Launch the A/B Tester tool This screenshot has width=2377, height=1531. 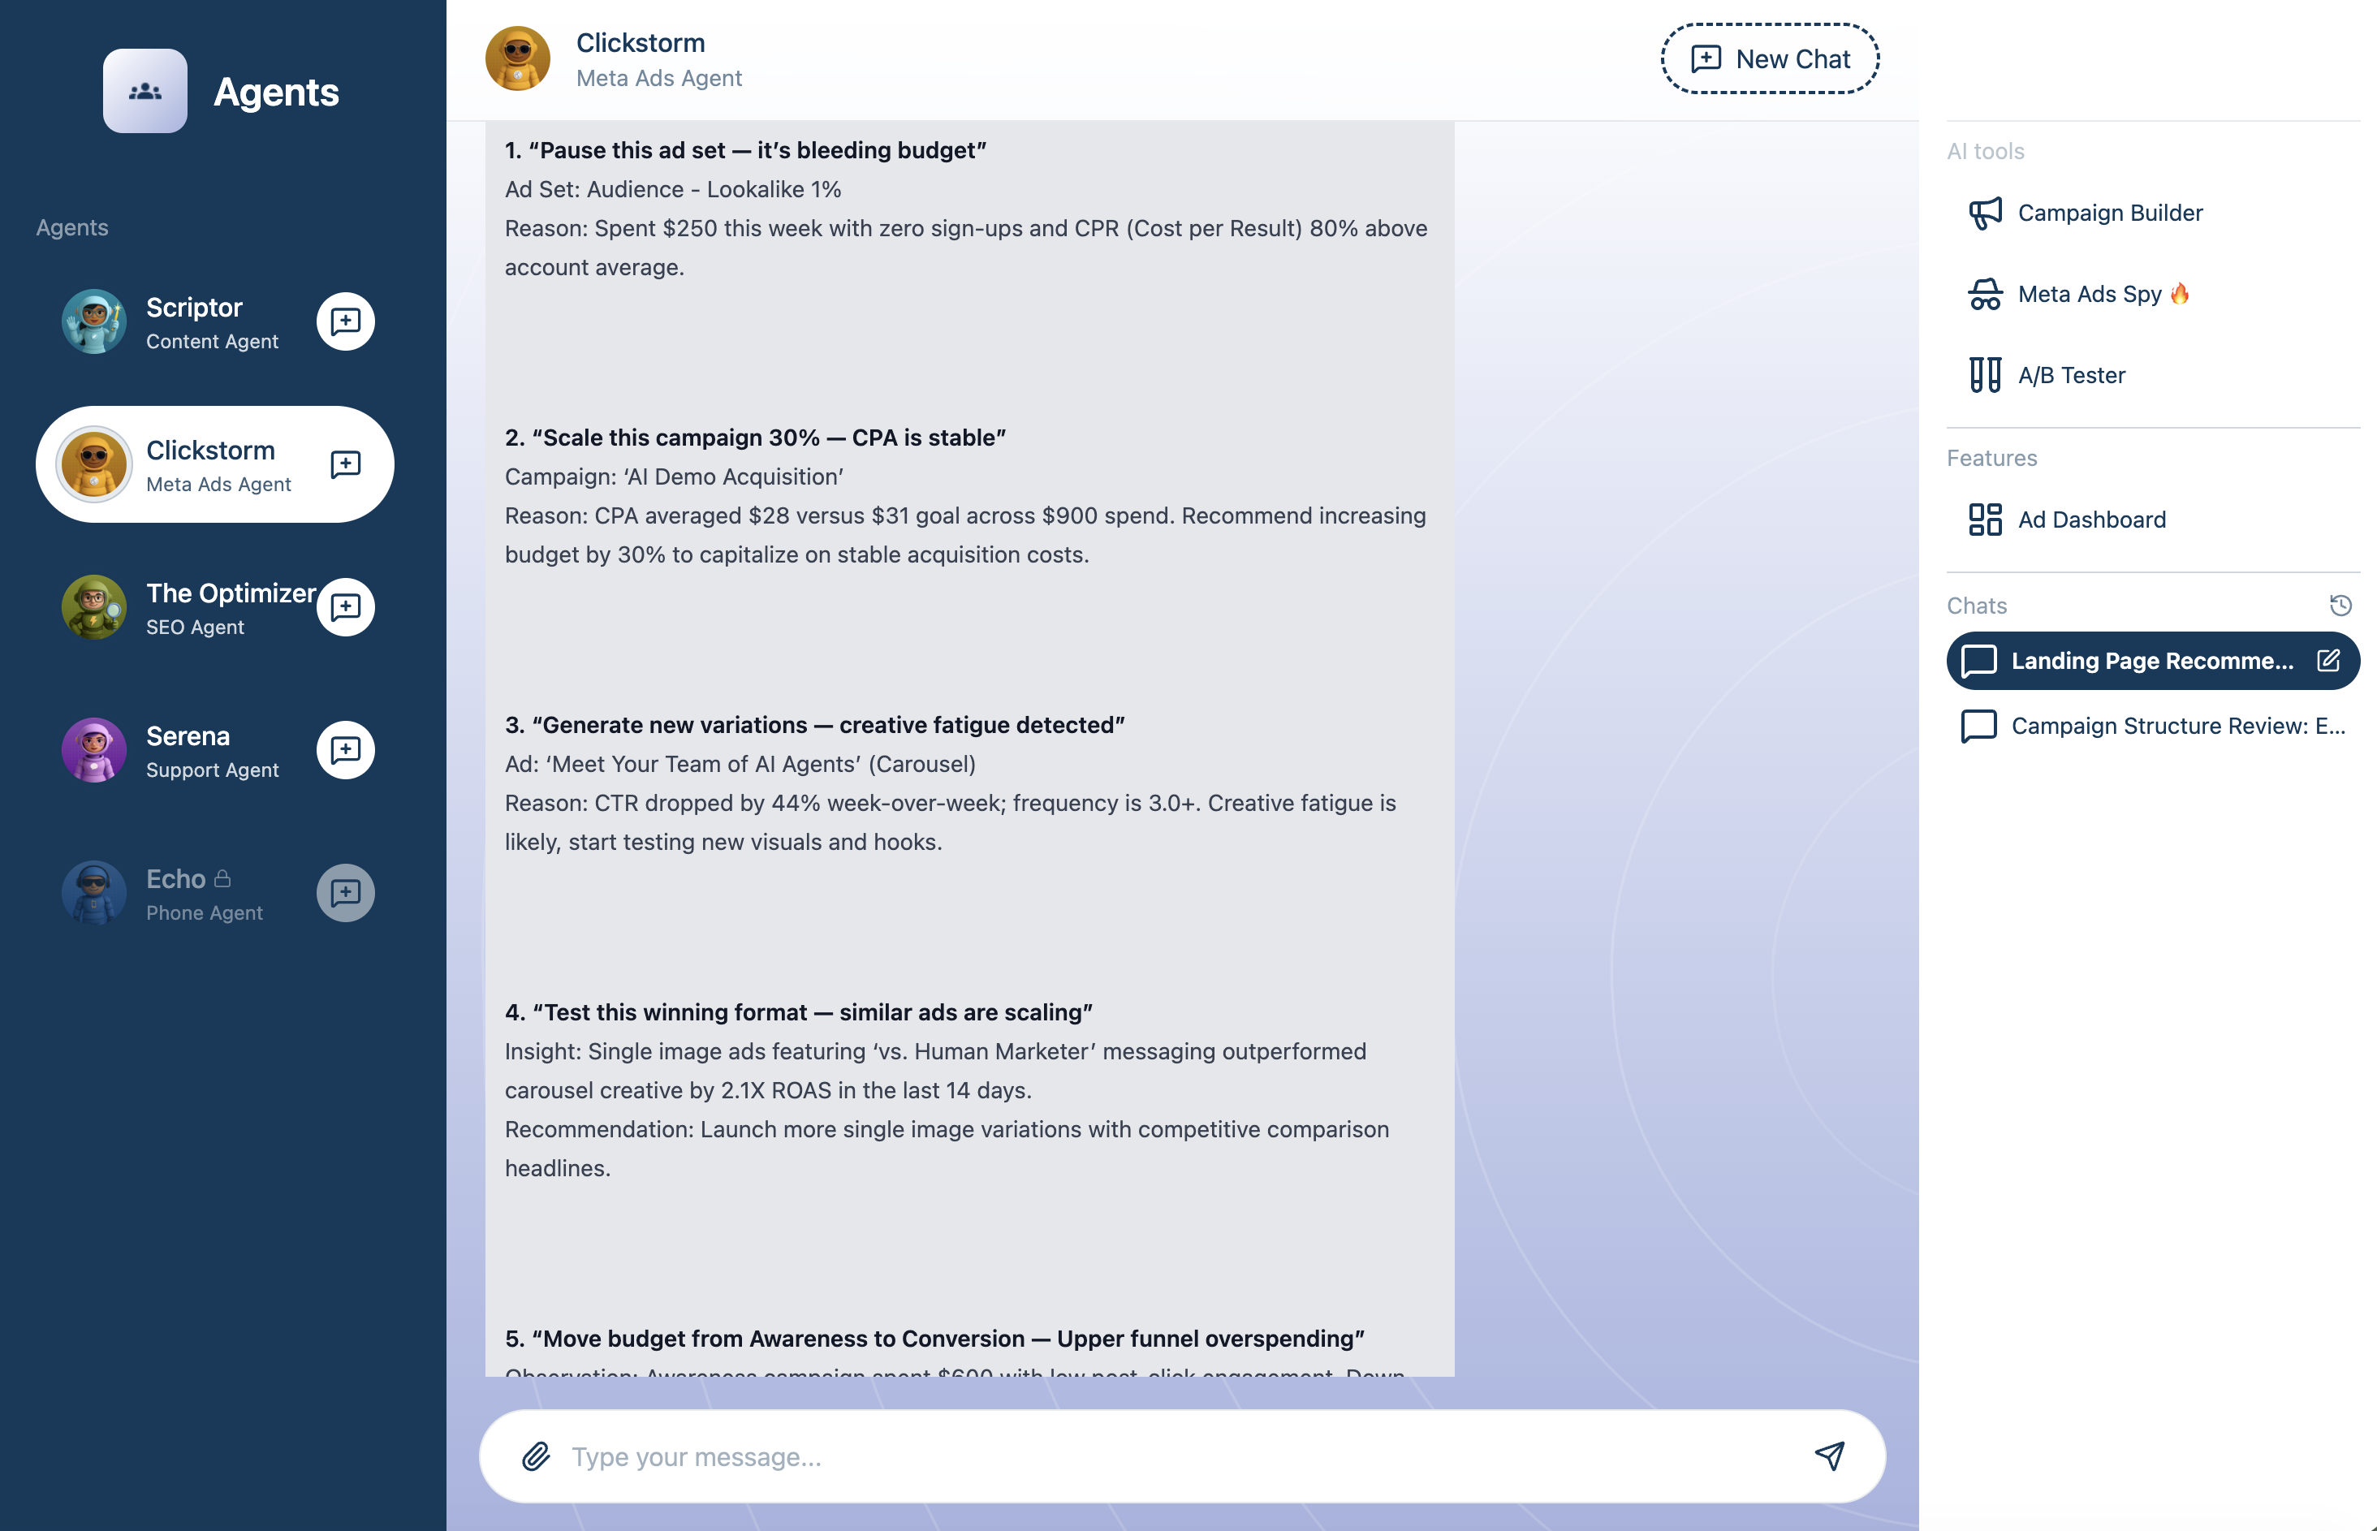coord(2071,375)
